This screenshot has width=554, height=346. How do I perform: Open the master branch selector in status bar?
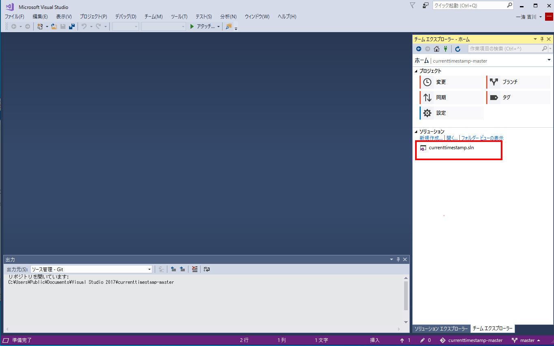pos(527,340)
